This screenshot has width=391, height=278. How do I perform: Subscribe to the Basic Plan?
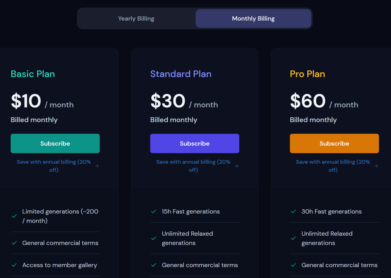pyautogui.click(x=55, y=143)
